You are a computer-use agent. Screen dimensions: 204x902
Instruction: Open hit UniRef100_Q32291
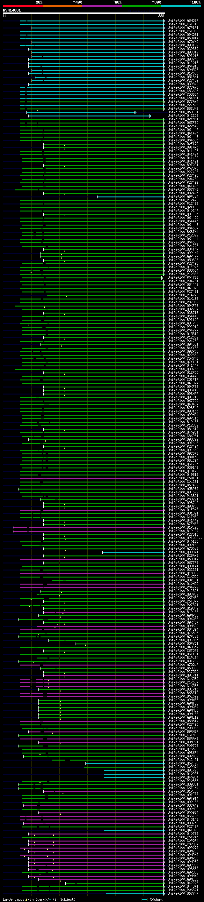(x=183, y=570)
